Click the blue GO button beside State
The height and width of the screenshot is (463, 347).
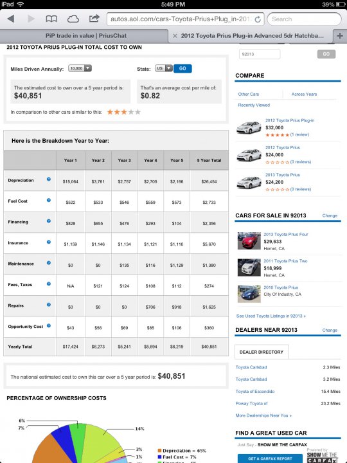pos(182,69)
